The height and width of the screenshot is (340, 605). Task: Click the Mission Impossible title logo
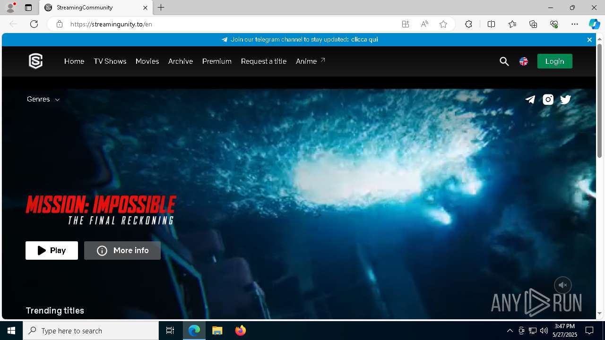[101, 210]
